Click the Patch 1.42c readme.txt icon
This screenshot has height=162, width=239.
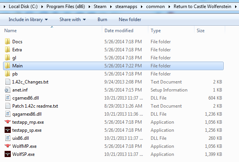[8, 106]
